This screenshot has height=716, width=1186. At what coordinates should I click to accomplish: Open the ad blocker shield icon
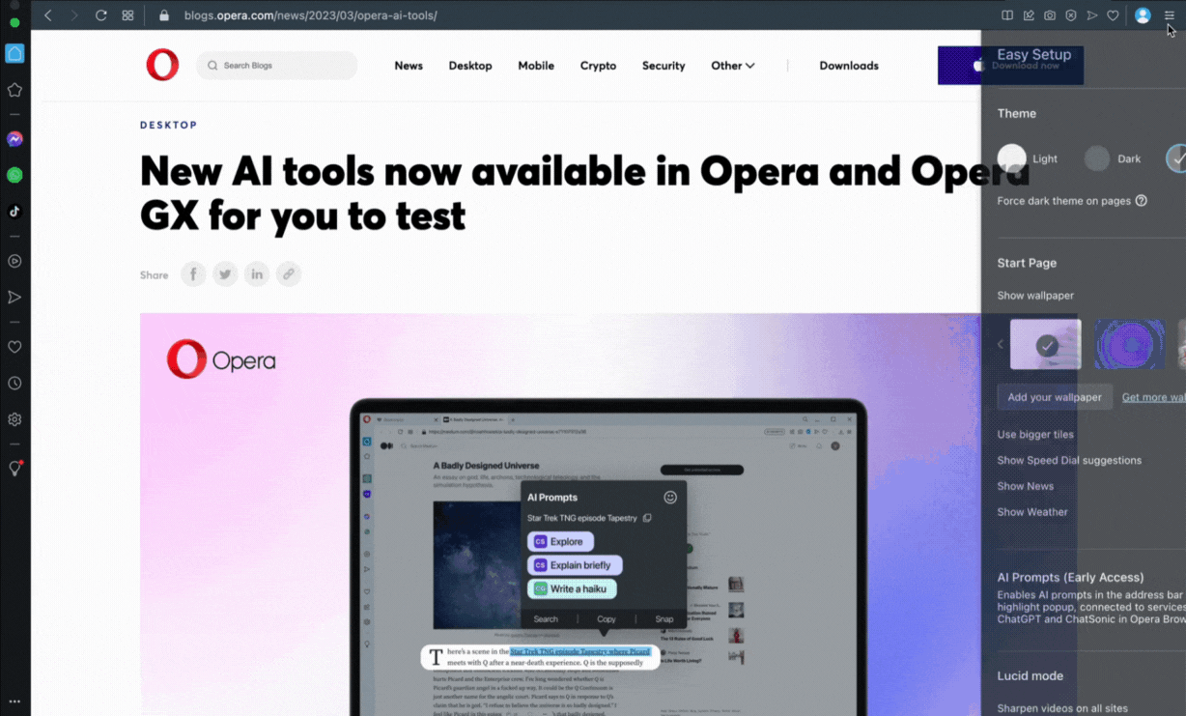pos(1071,15)
